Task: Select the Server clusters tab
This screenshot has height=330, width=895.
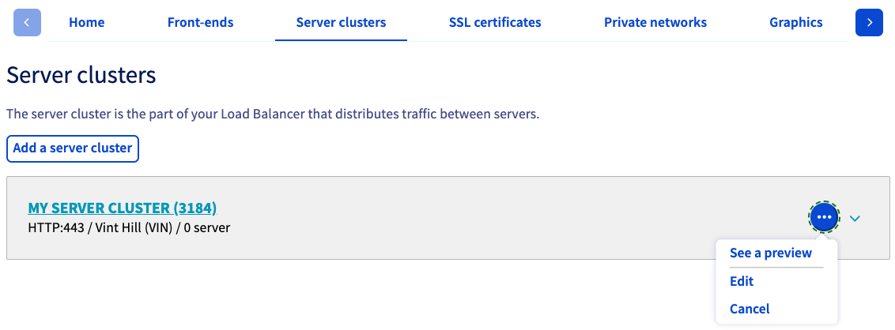Action: tap(341, 23)
